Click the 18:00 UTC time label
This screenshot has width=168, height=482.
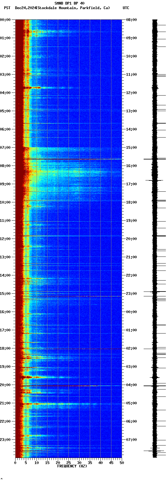(x=131, y=202)
